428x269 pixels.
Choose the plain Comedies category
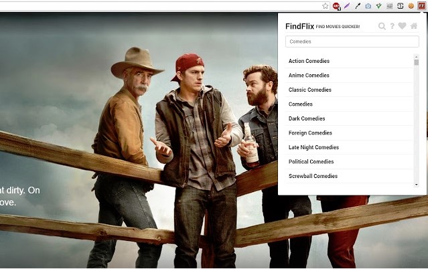click(x=350, y=104)
